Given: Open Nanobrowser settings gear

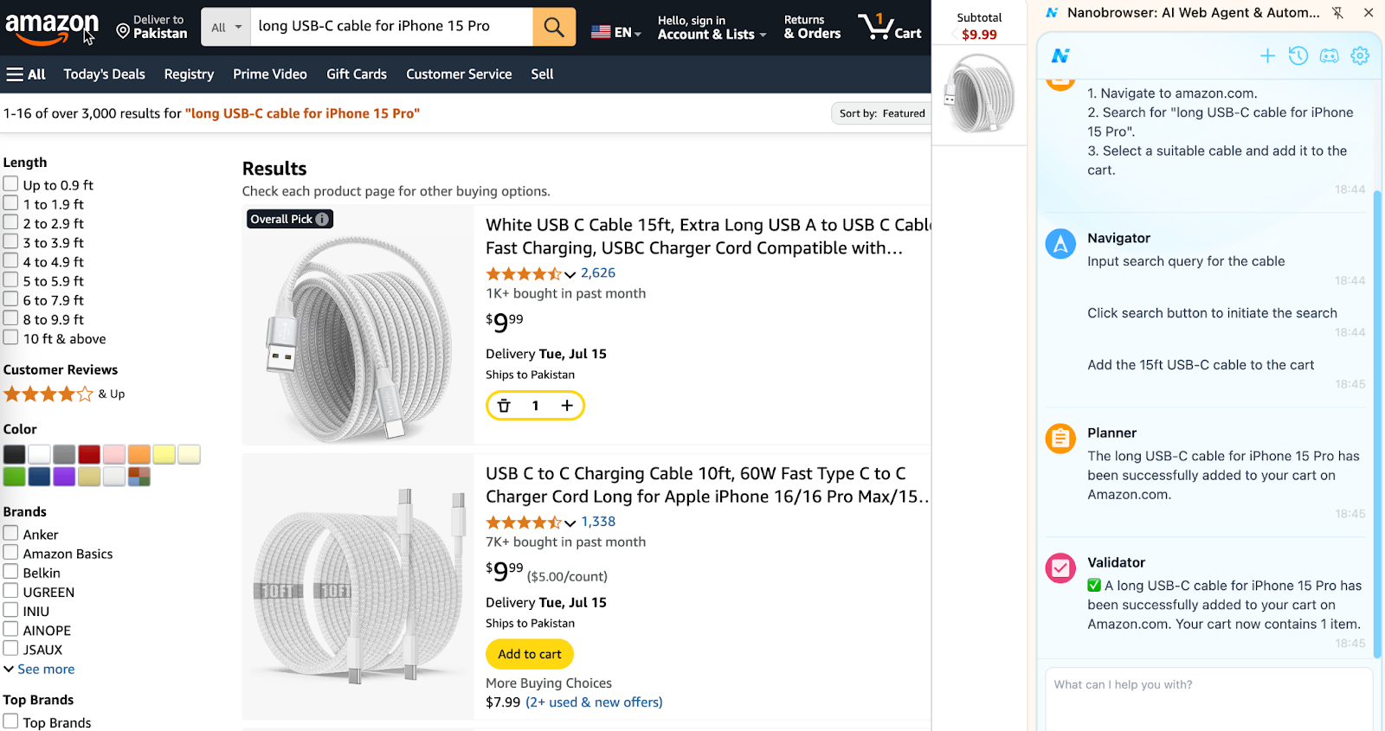Looking at the screenshot, I should click(1360, 56).
